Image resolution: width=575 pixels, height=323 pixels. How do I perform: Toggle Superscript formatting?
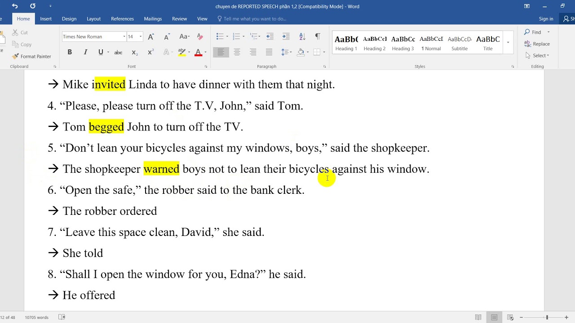[150, 52]
